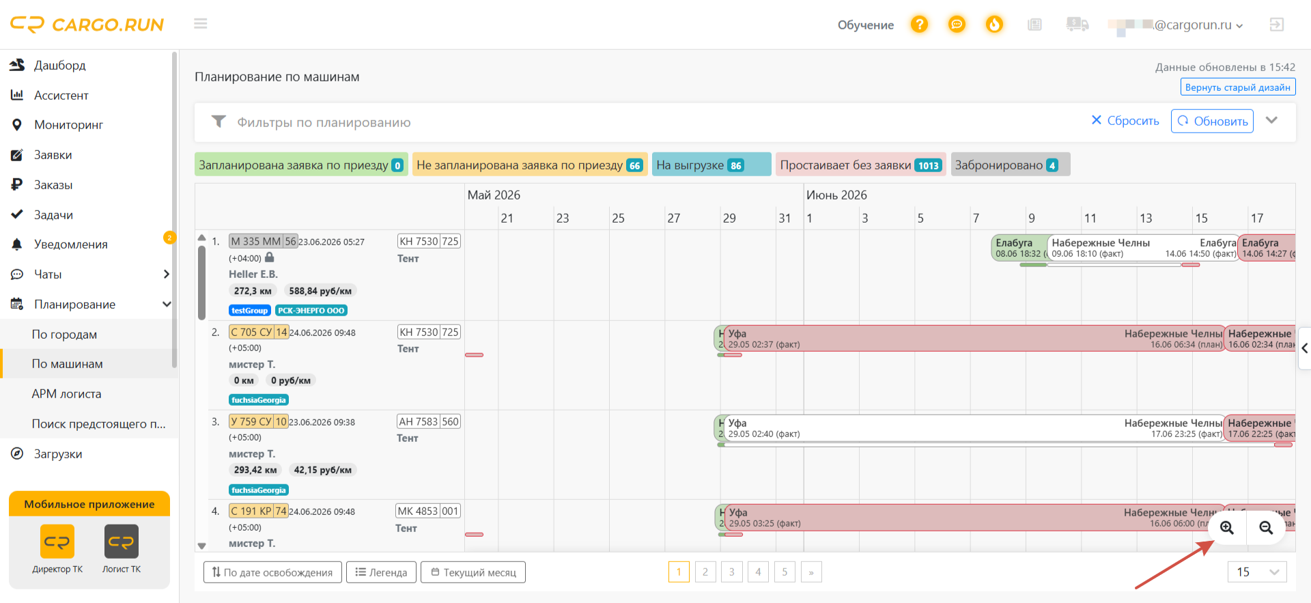This screenshot has height=603, width=1311.
Task: Open the help question mark icon
Action: 919,25
